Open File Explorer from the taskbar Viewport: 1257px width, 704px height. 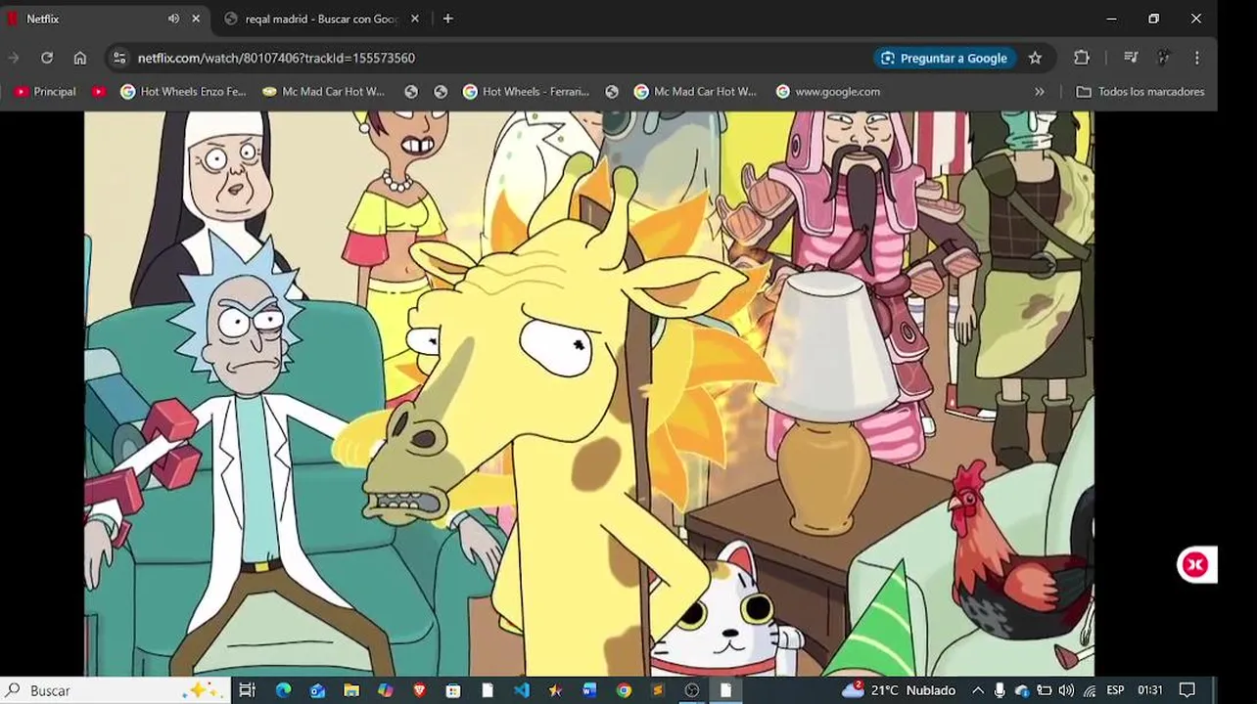(x=351, y=690)
